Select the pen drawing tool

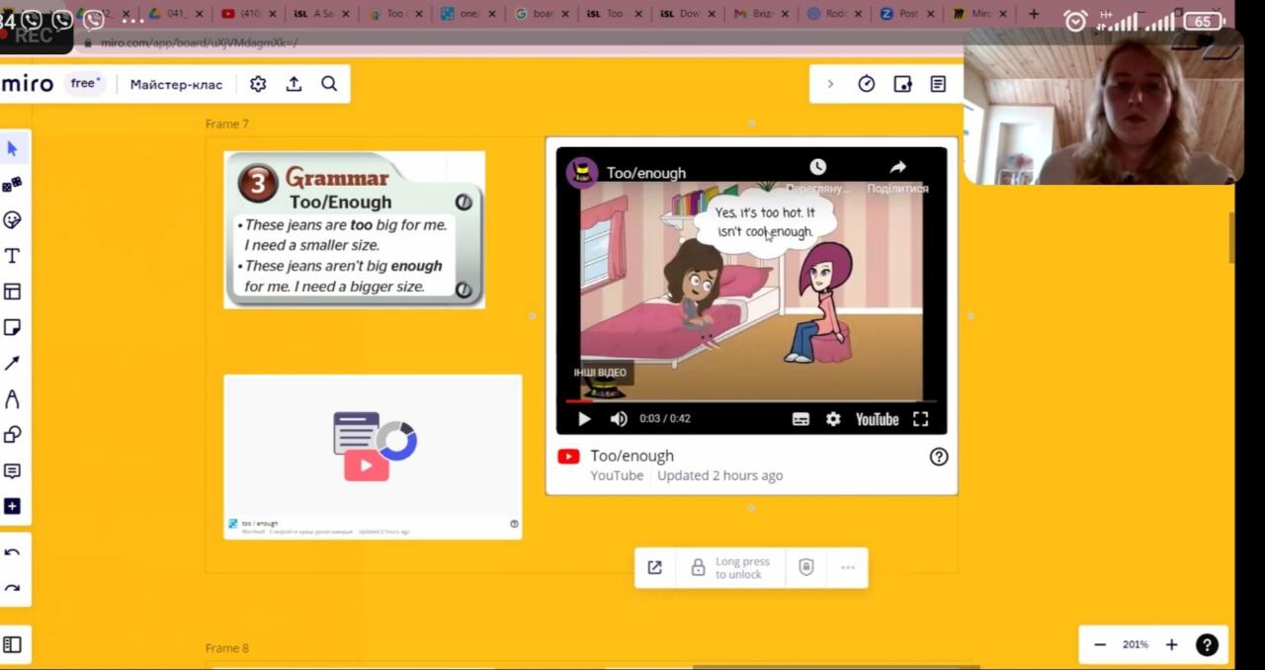(x=13, y=399)
